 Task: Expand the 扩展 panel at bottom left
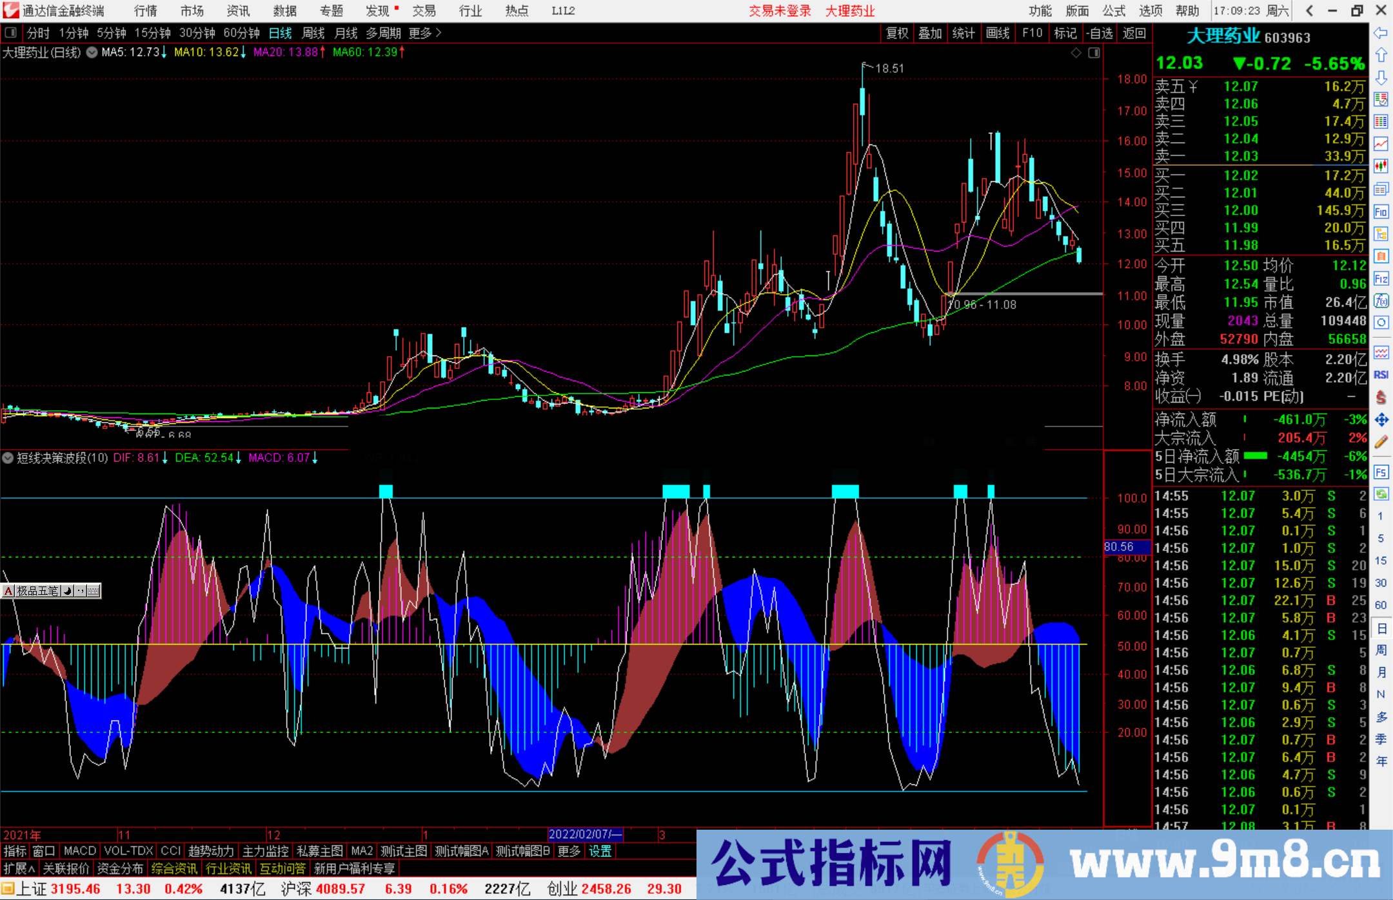[18, 869]
